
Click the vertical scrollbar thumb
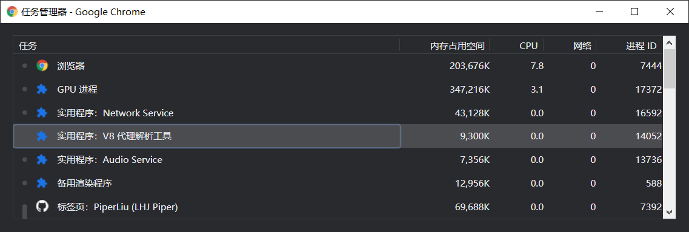669,68
